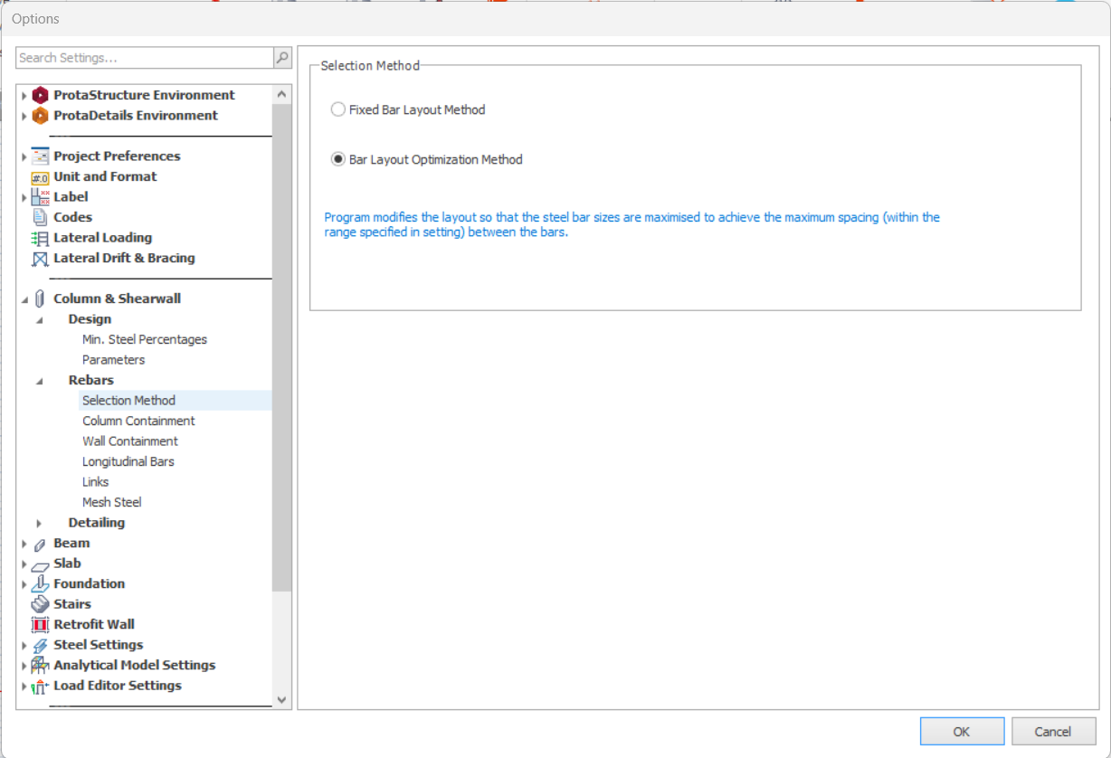Open the Longitudinal Bars settings
Image resolution: width=1111 pixels, height=758 pixels.
[x=128, y=461]
